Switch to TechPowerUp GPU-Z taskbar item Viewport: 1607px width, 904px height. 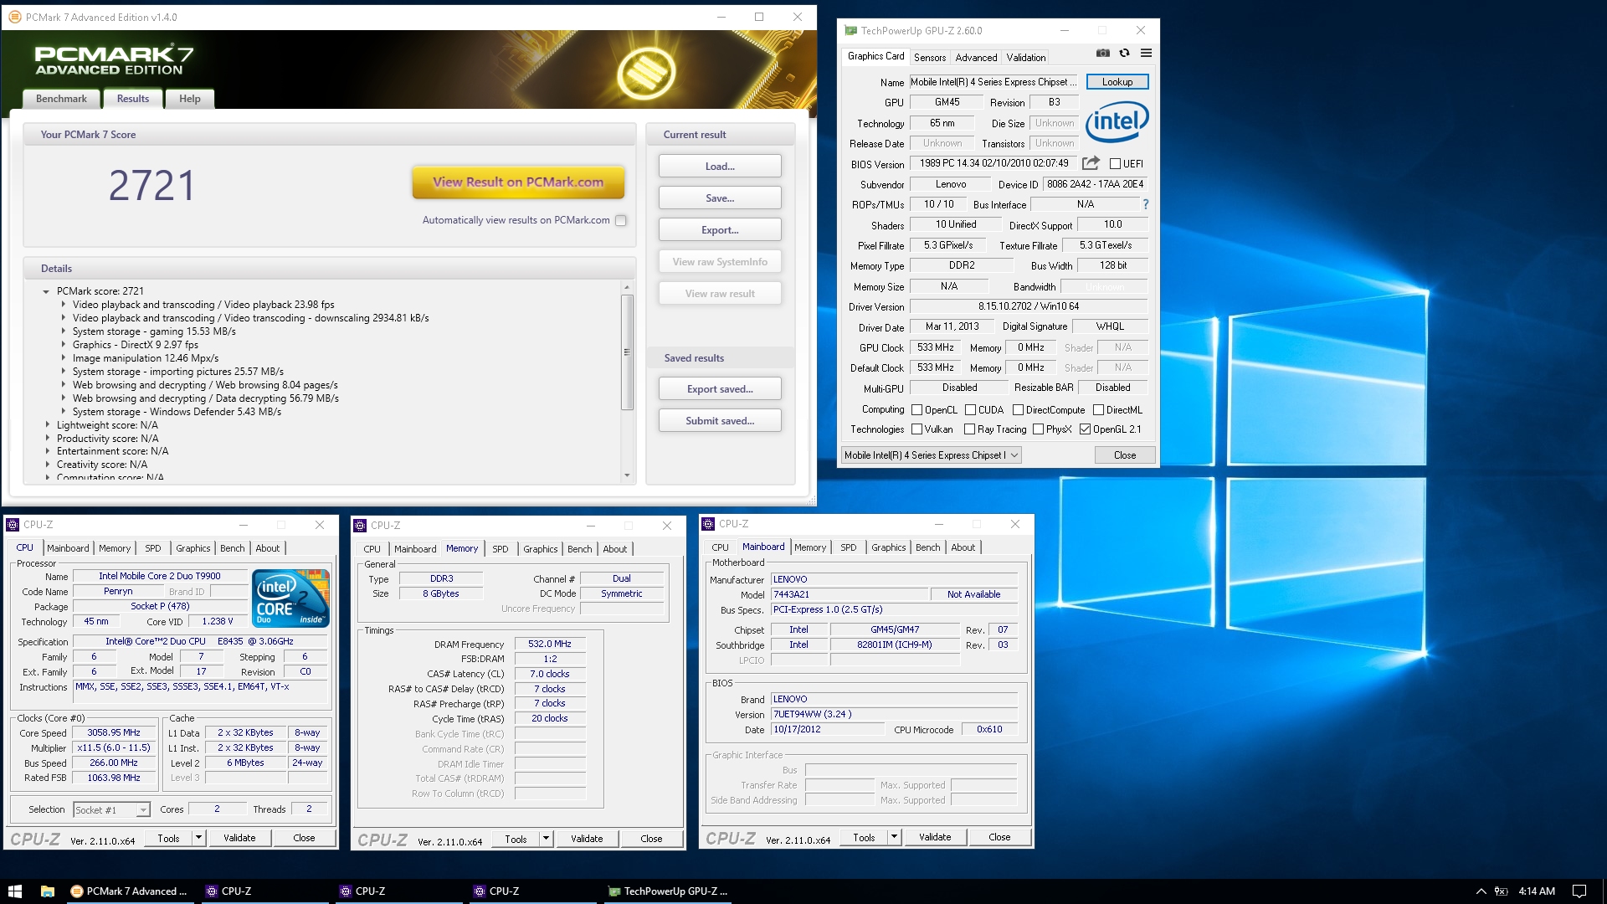click(668, 891)
